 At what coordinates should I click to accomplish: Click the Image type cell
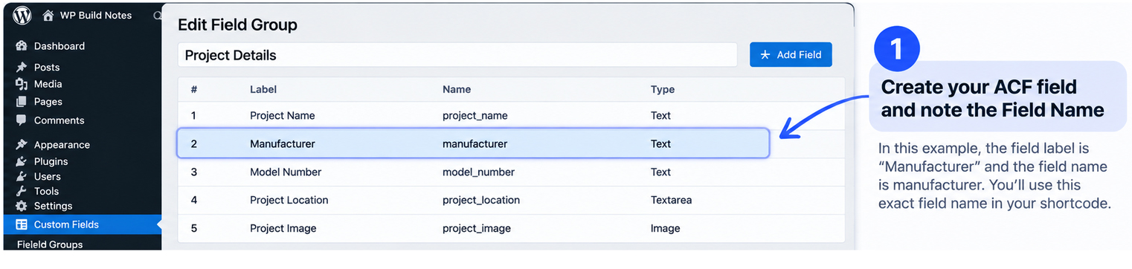pyautogui.click(x=666, y=228)
